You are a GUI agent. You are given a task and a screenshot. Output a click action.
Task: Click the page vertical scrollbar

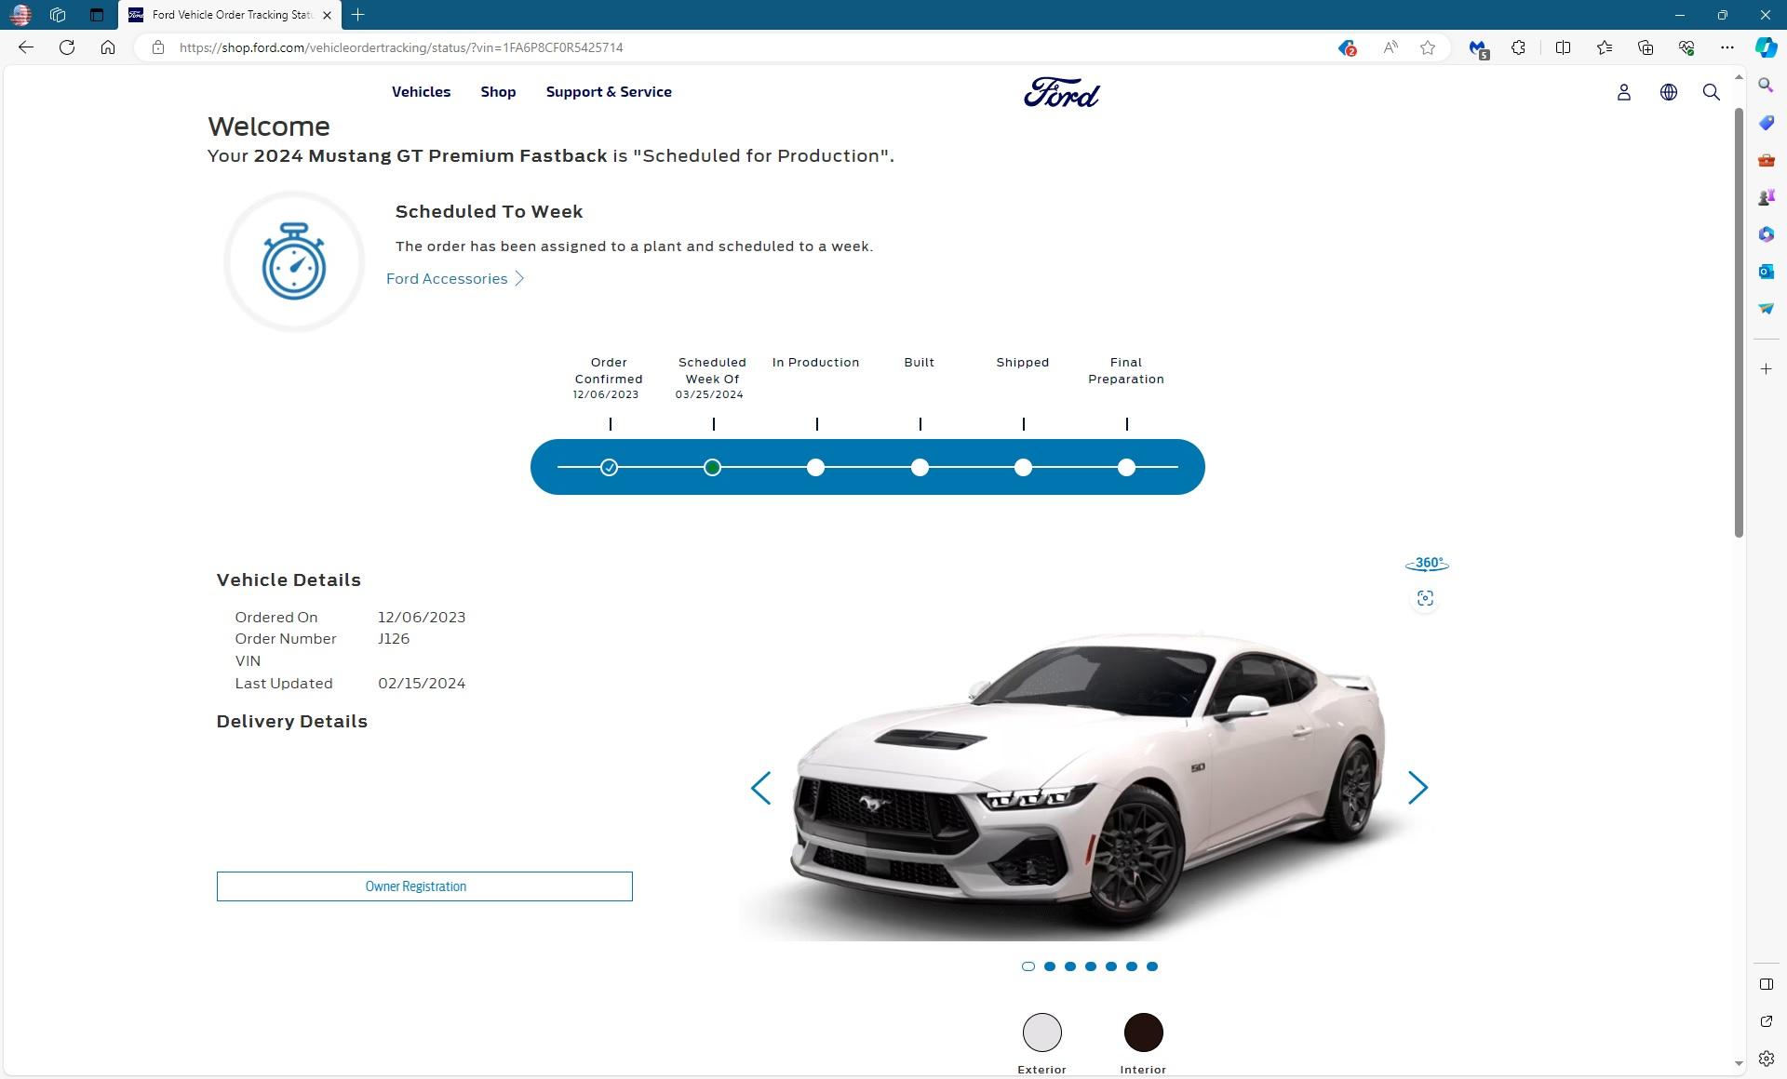(1739, 323)
